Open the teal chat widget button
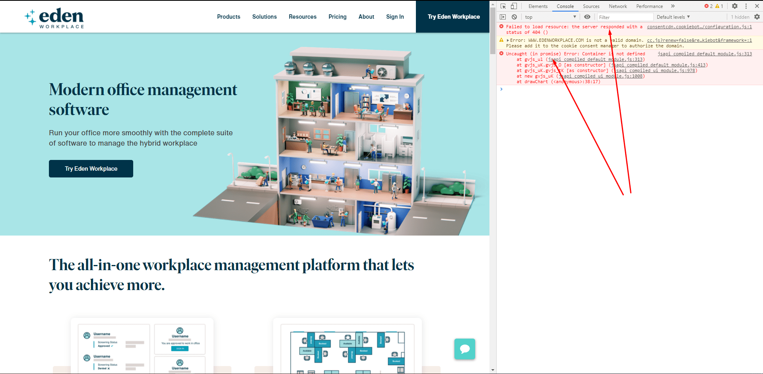Viewport: 763px width, 374px height. tap(465, 349)
